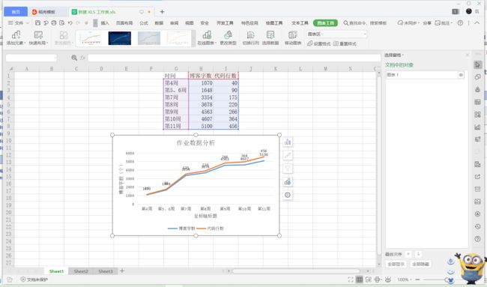Switch to the 页面布局 page layout tab

[x=124, y=23]
